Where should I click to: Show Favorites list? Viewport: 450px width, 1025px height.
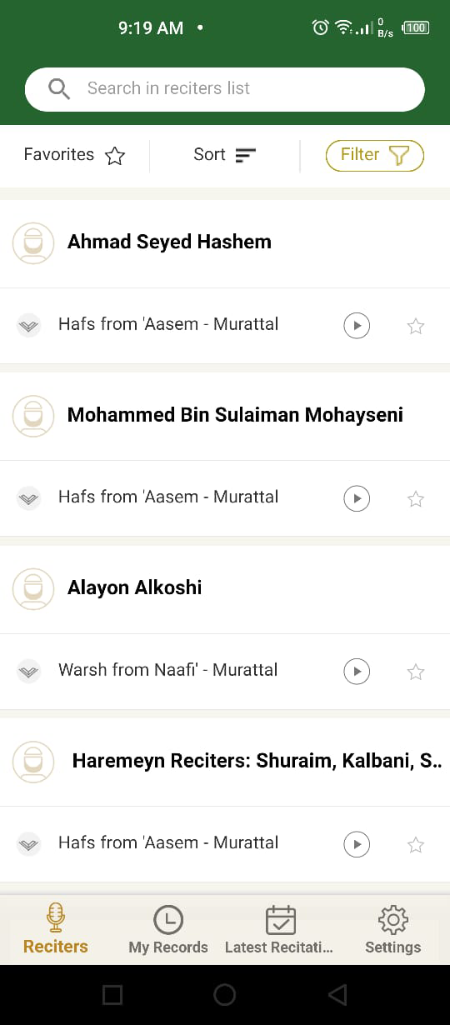click(74, 155)
